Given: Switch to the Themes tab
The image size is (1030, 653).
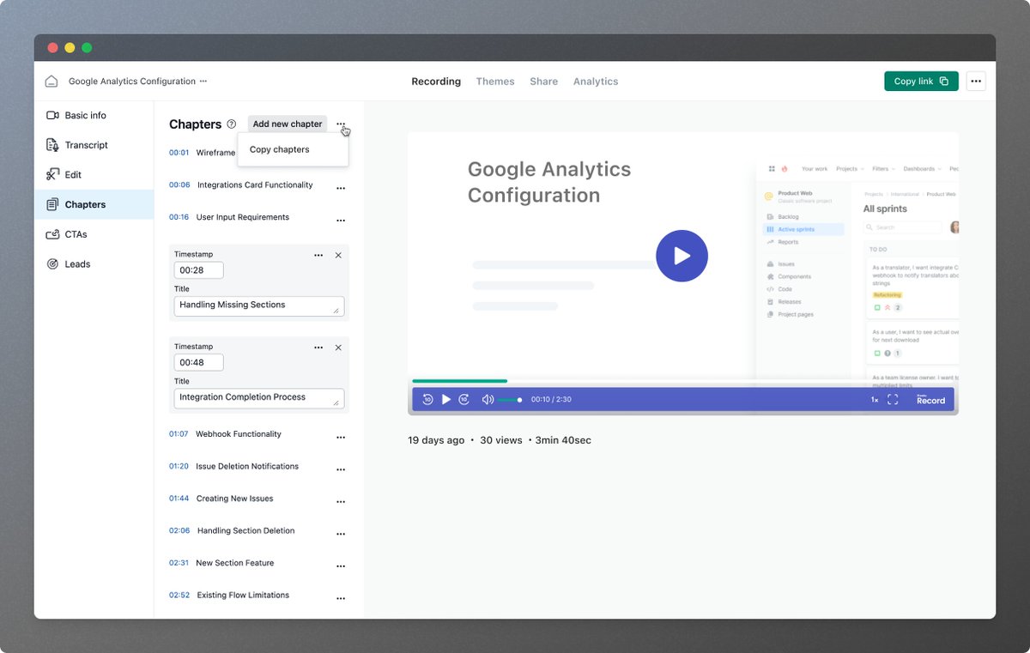Looking at the screenshot, I should coord(495,82).
